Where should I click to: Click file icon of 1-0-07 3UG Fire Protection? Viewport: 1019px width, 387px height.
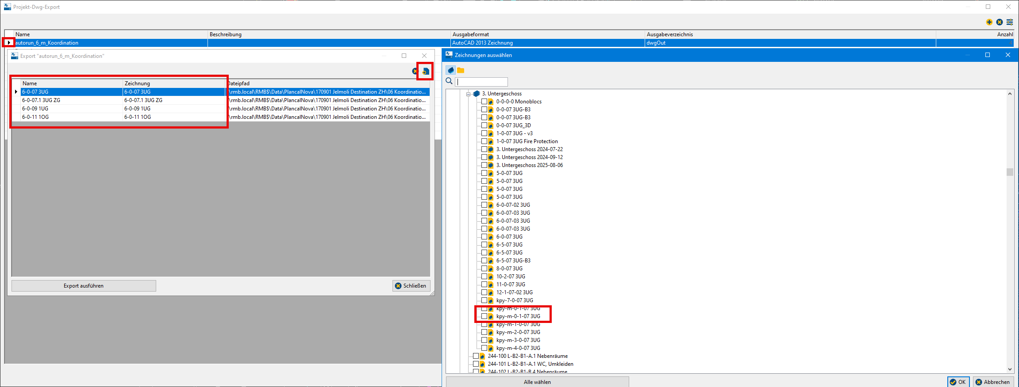[x=491, y=141]
